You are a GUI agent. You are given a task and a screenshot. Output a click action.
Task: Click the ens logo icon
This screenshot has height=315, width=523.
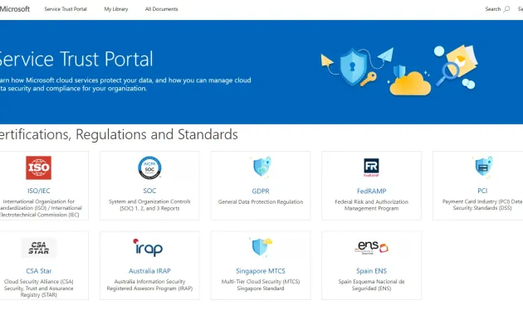pyautogui.click(x=371, y=247)
